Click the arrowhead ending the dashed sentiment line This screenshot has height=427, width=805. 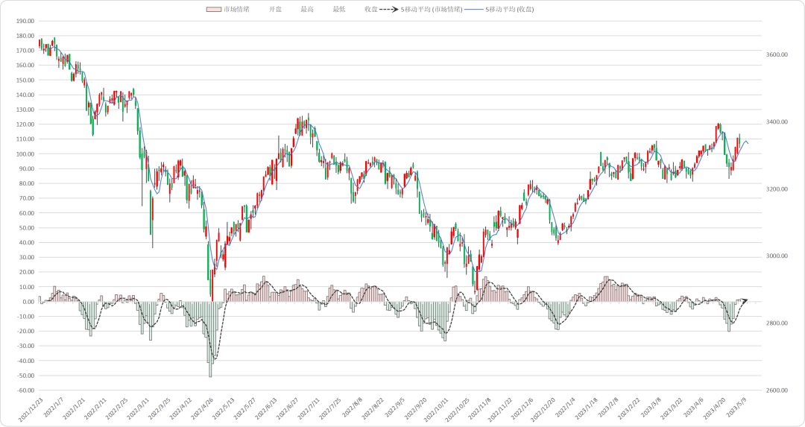pos(745,301)
